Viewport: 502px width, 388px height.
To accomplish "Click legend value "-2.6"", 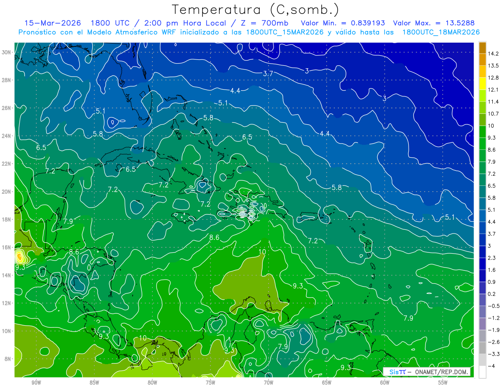I will click(494, 342).
